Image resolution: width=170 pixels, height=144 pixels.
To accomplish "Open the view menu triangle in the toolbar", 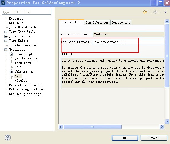I will (x=166, y=12).
